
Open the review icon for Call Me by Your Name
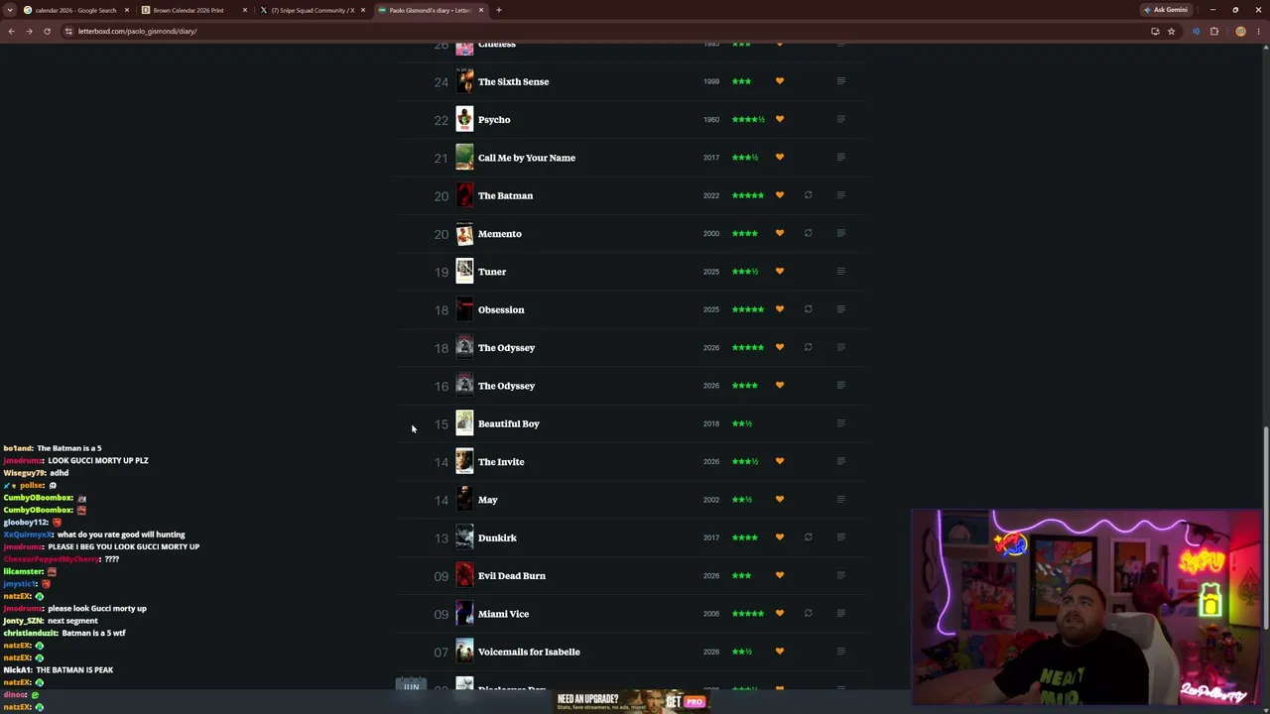[840, 158]
